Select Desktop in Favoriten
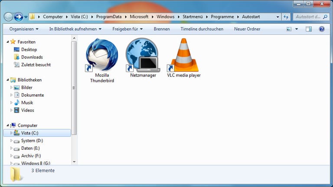 tap(29, 49)
